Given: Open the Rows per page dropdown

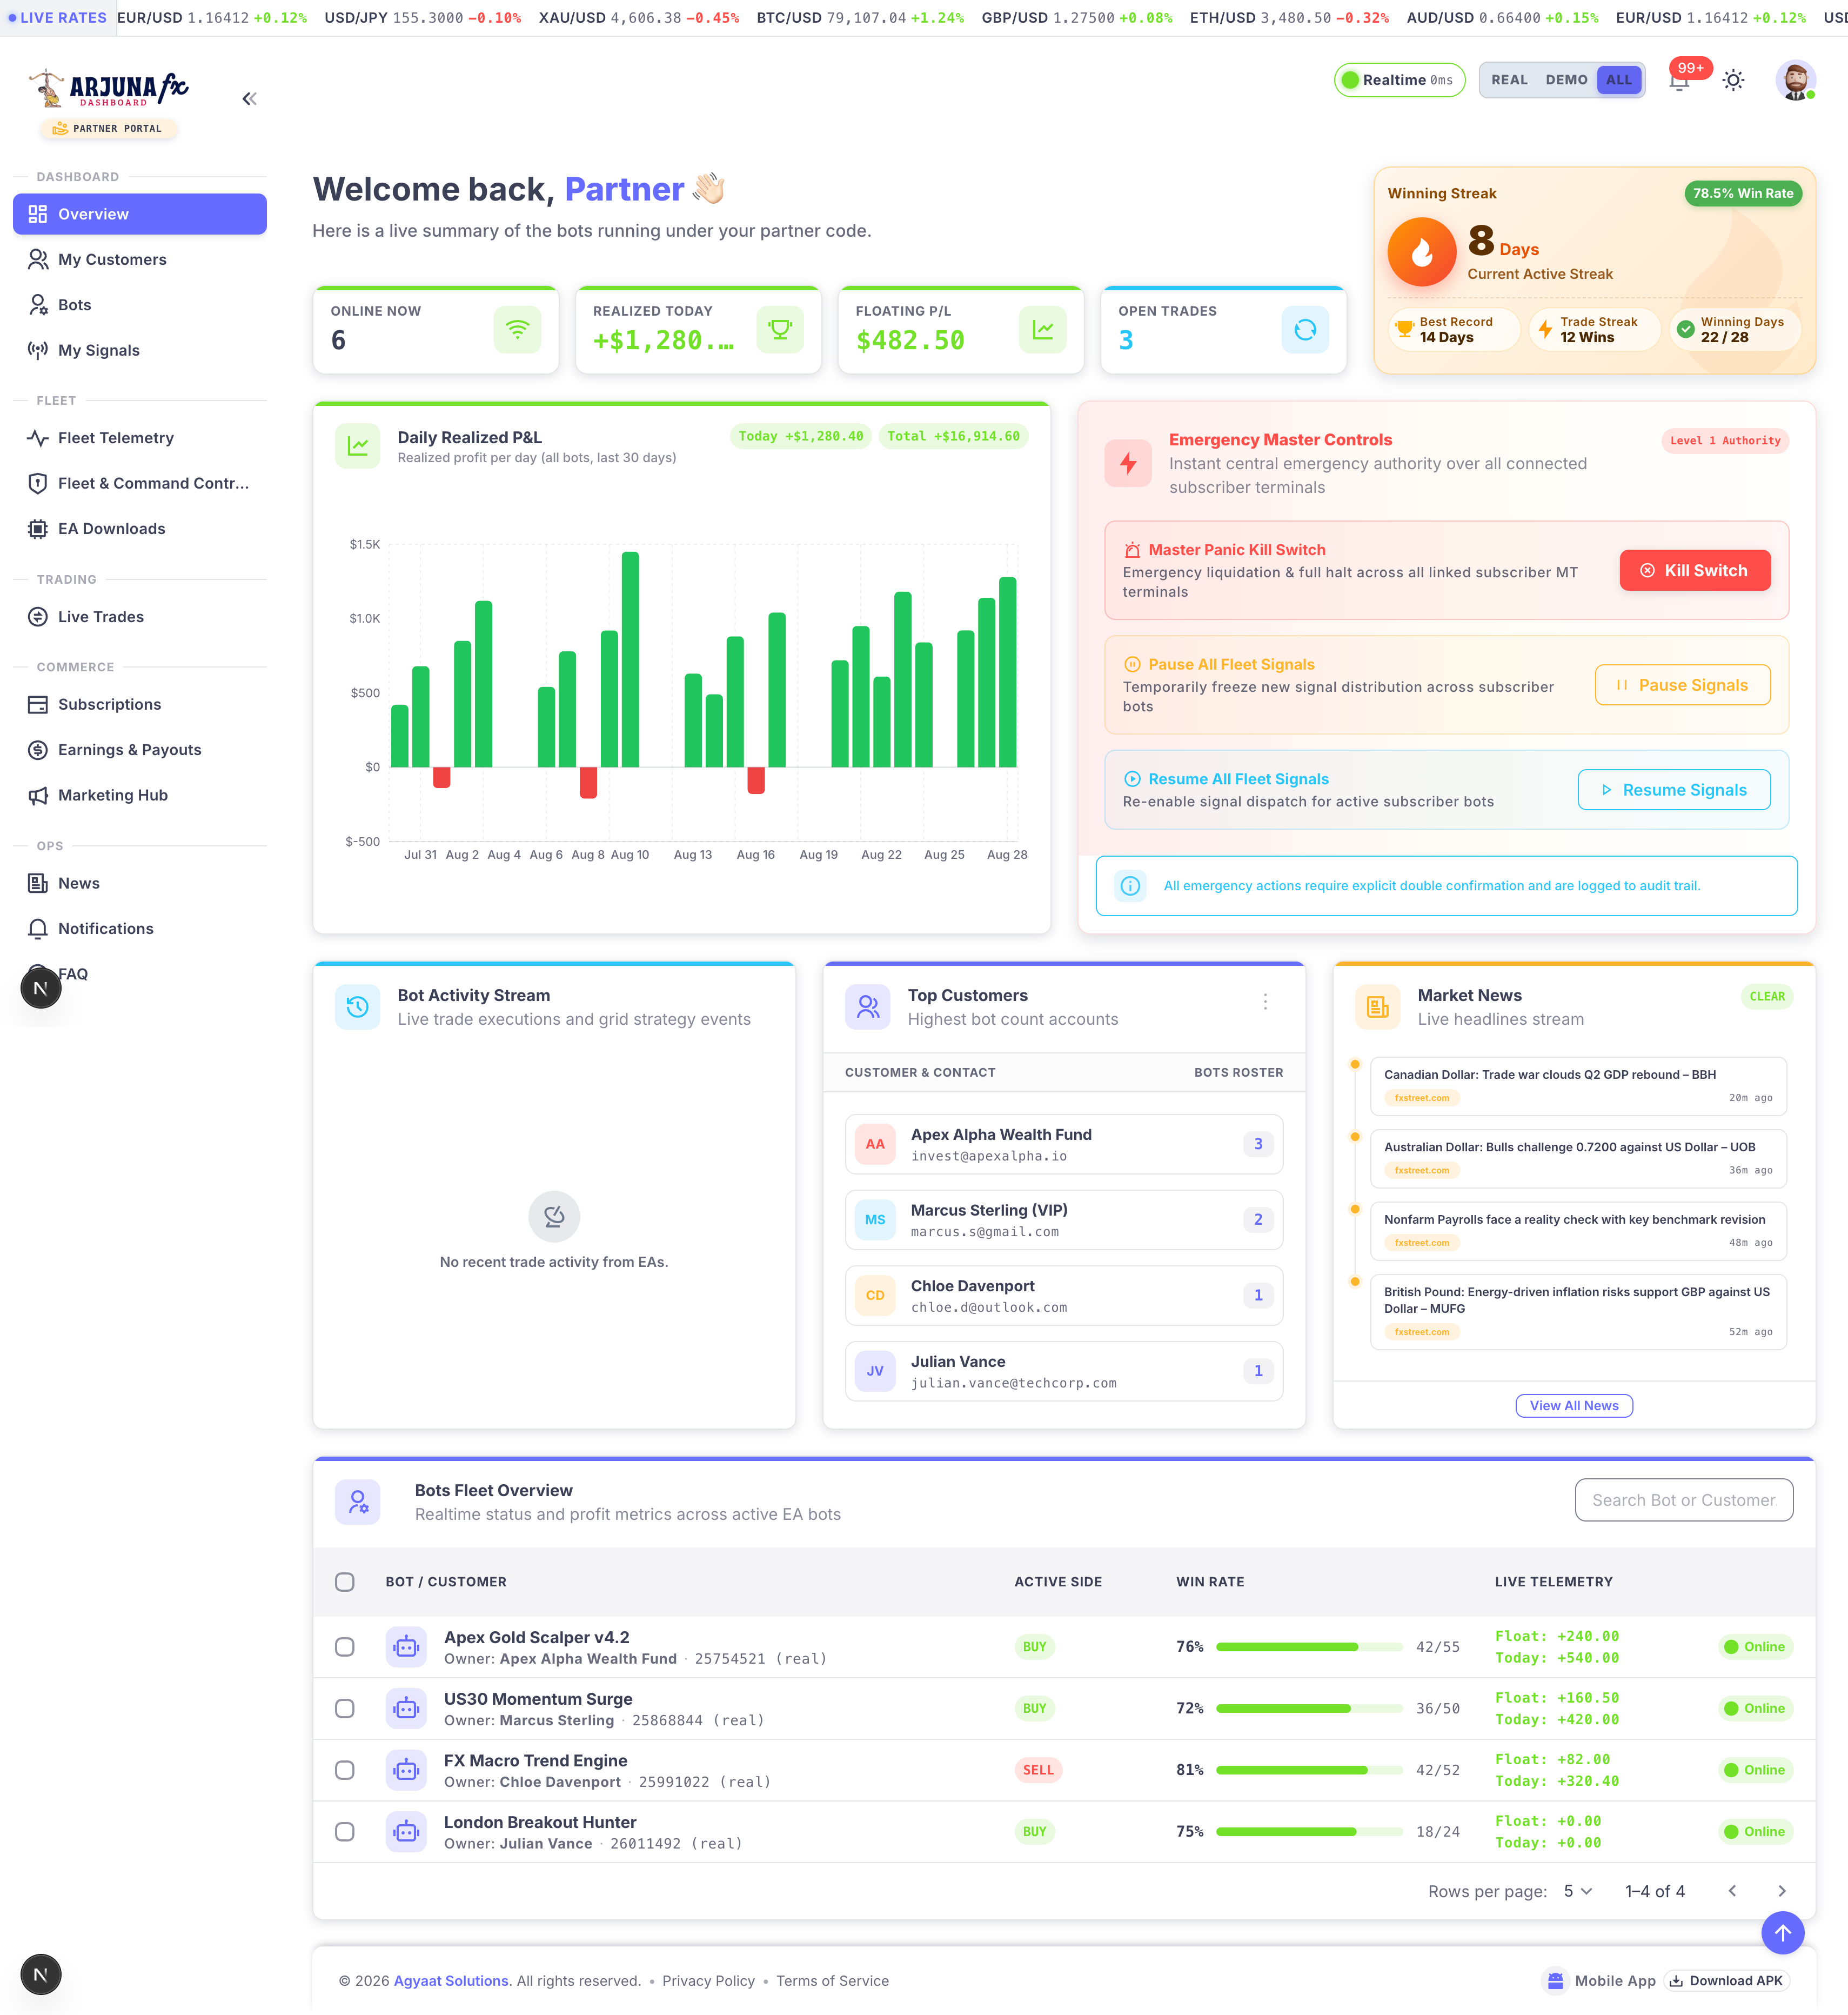Looking at the screenshot, I should pos(1578,1891).
